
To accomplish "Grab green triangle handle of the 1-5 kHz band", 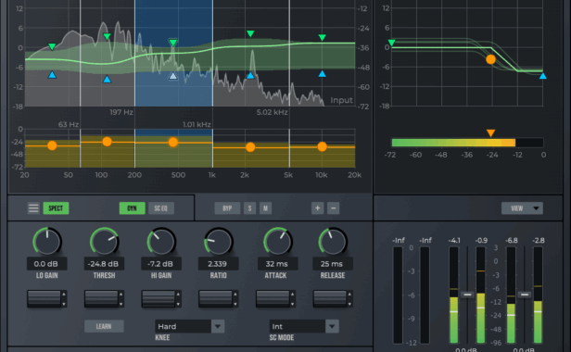I will coord(250,34).
